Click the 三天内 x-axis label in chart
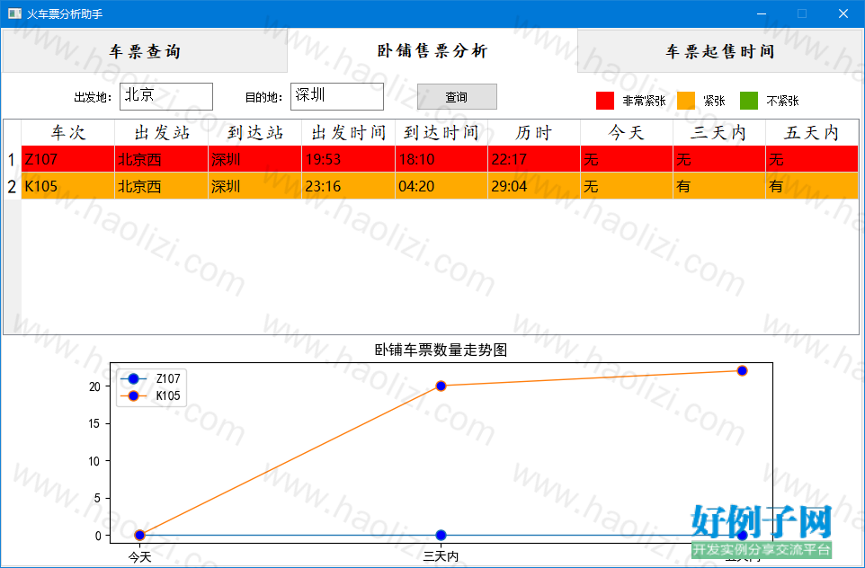This screenshot has width=865, height=568. [441, 556]
